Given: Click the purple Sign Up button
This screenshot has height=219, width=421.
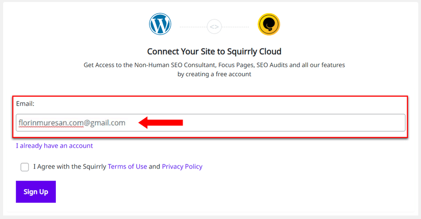Looking at the screenshot, I should pos(36,192).
